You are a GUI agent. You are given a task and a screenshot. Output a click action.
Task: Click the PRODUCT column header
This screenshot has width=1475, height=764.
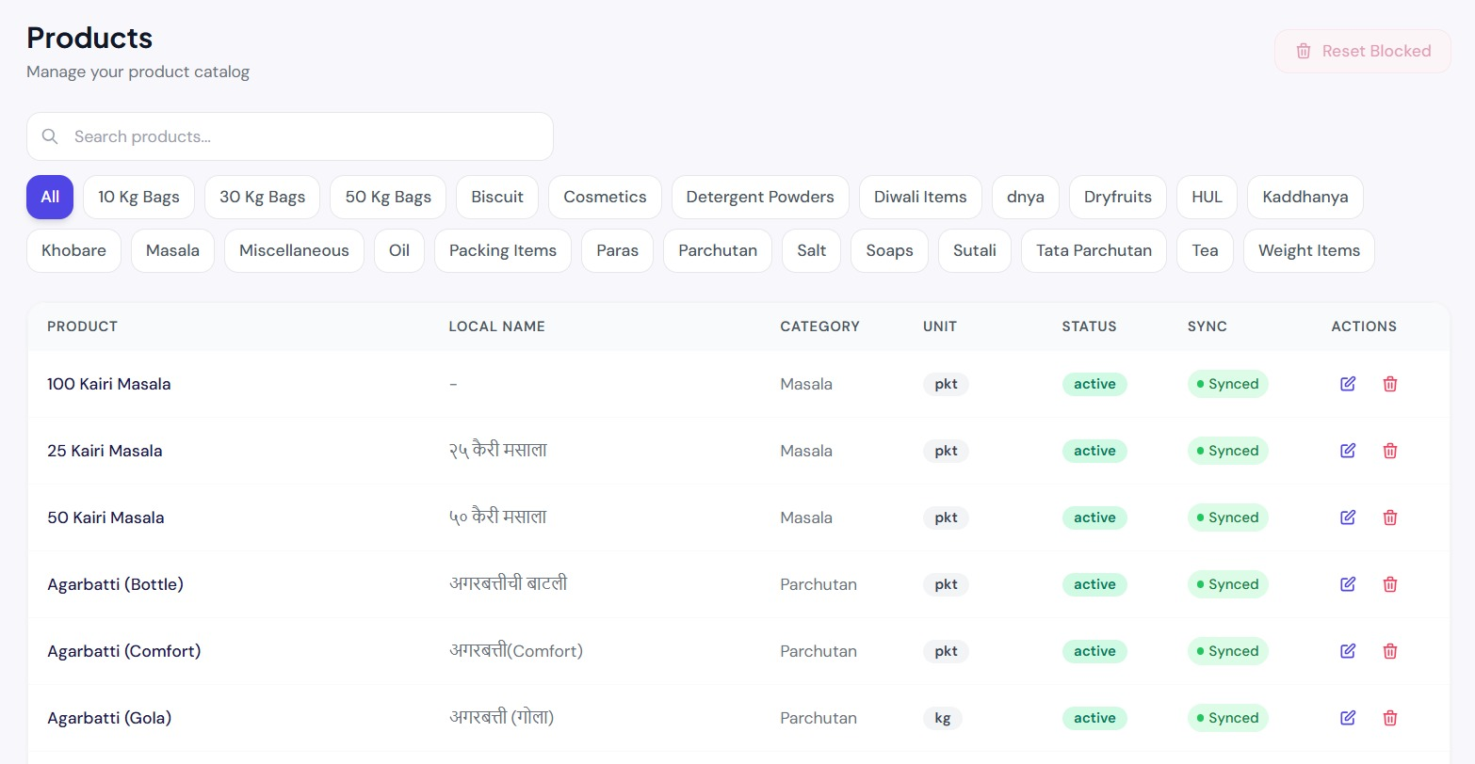click(x=82, y=326)
